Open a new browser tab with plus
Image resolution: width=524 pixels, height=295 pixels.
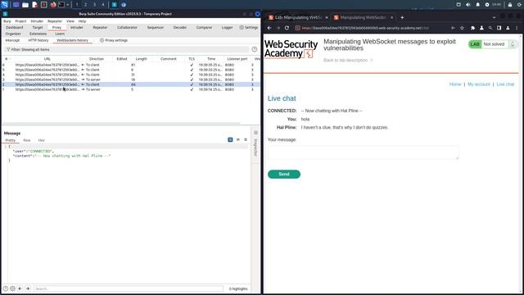(x=402, y=17)
